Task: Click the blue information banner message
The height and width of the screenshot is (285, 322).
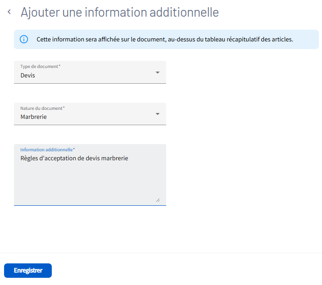Action: (x=165, y=40)
